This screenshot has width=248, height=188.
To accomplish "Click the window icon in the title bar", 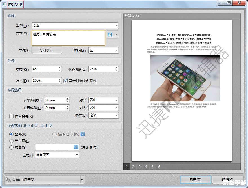I will pyautogui.click(x=5, y=4).
